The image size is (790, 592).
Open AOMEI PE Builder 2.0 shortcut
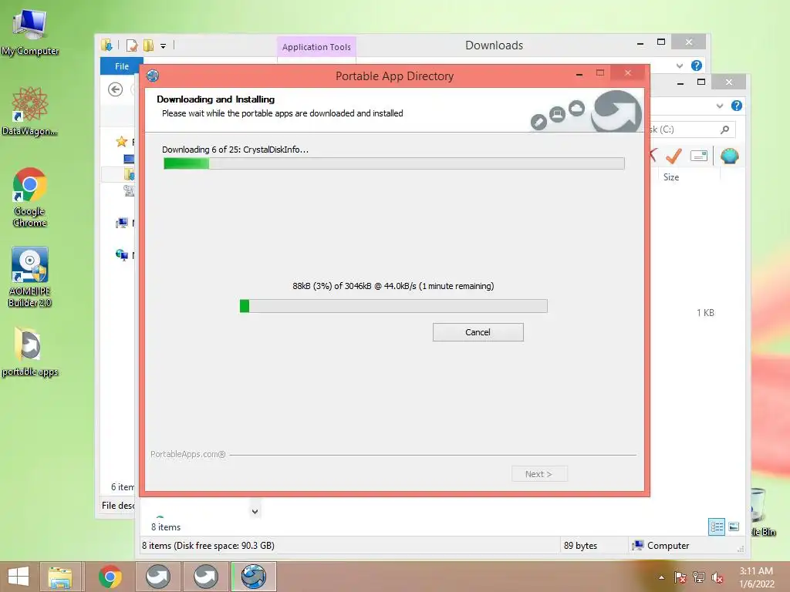[x=30, y=277]
